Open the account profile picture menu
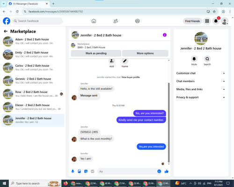This screenshot has height=187, width=234. click(x=225, y=21)
